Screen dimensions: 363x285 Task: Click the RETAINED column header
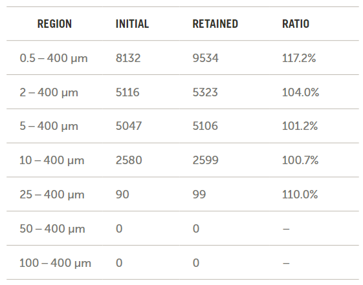click(215, 24)
